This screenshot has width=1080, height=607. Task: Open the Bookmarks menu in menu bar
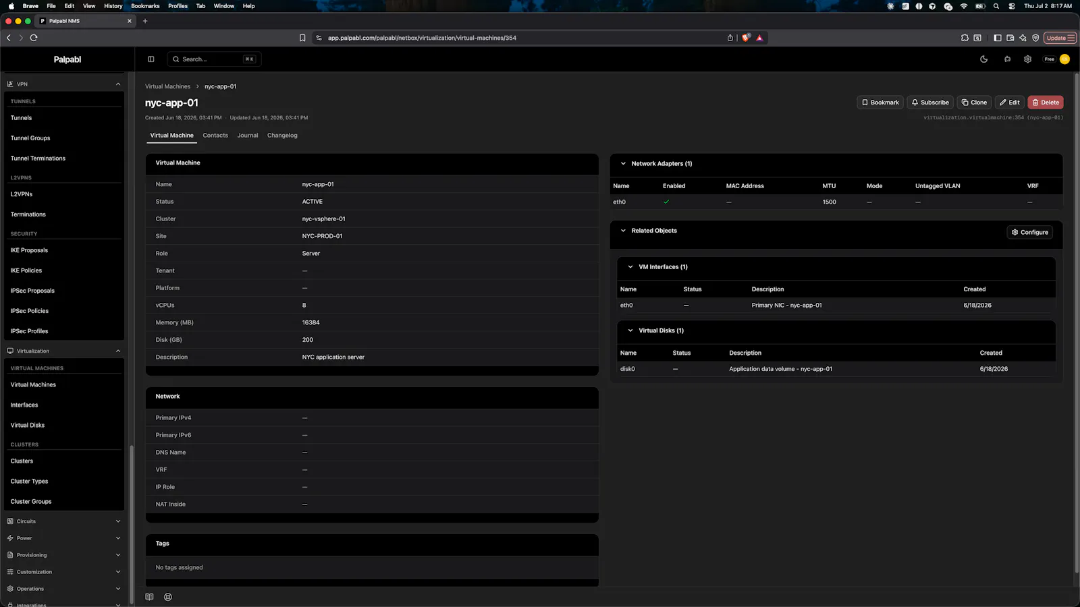pos(145,6)
